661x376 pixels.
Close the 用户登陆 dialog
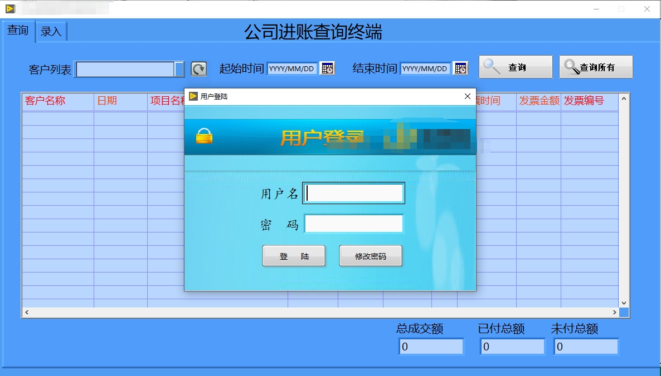click(x=467, y=96)
